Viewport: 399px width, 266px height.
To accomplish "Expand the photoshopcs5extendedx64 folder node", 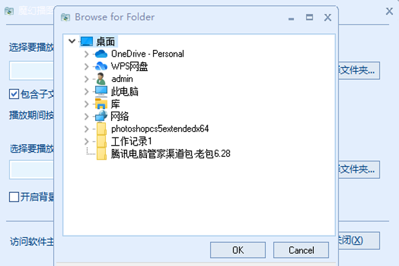I will (86, 129).
